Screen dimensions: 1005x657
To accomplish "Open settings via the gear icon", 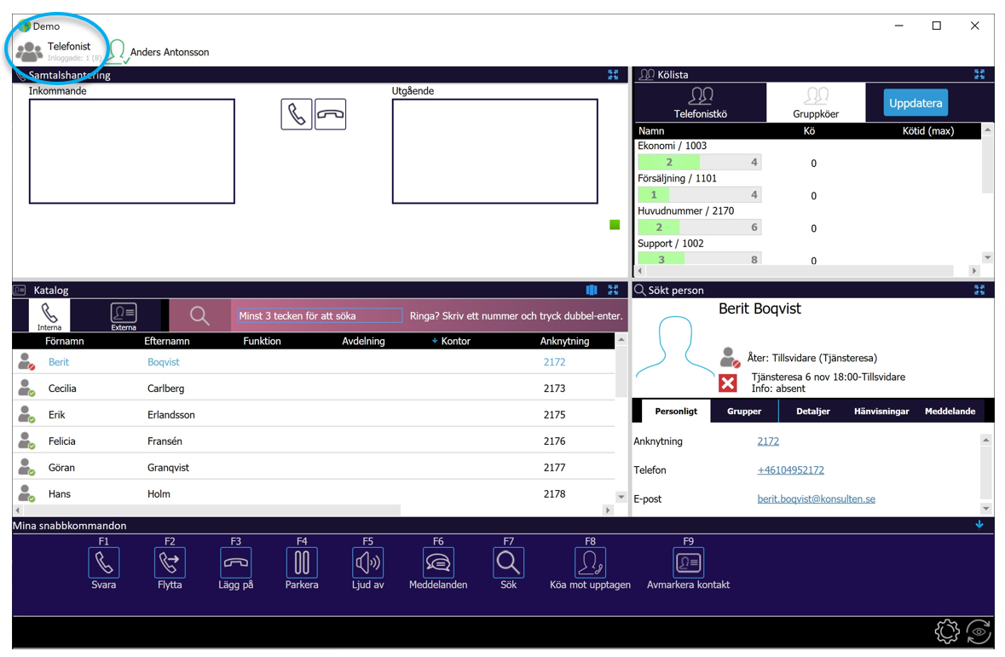I will tap(947, 631).
